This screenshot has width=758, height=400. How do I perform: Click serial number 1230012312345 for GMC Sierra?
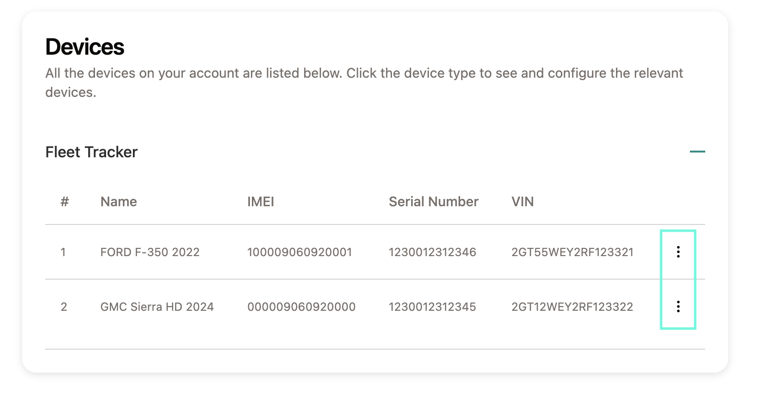tap(433, 306)
